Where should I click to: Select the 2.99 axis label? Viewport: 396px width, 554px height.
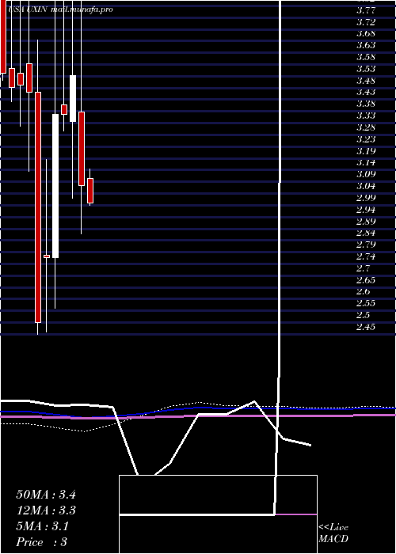pos(366,198)
